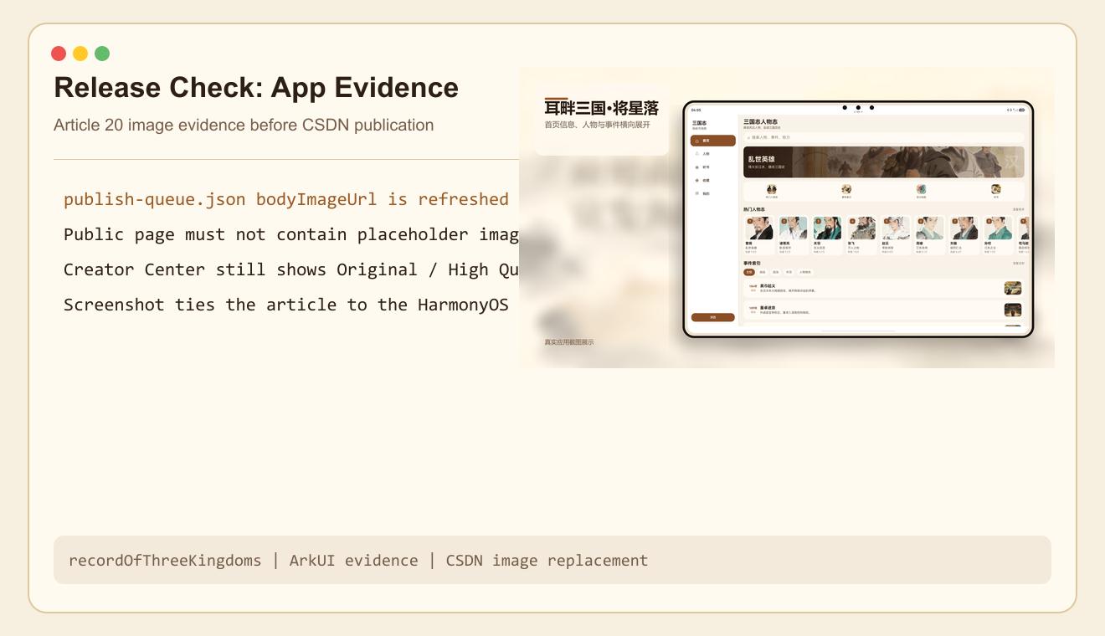This screenshot has height=636, width=1105.
Task: Open the 曹操 character card
Action: coord(759,235)
